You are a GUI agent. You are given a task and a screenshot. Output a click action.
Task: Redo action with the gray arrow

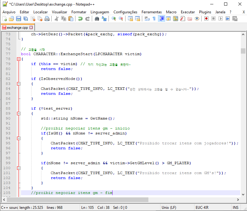click(87, 19)
